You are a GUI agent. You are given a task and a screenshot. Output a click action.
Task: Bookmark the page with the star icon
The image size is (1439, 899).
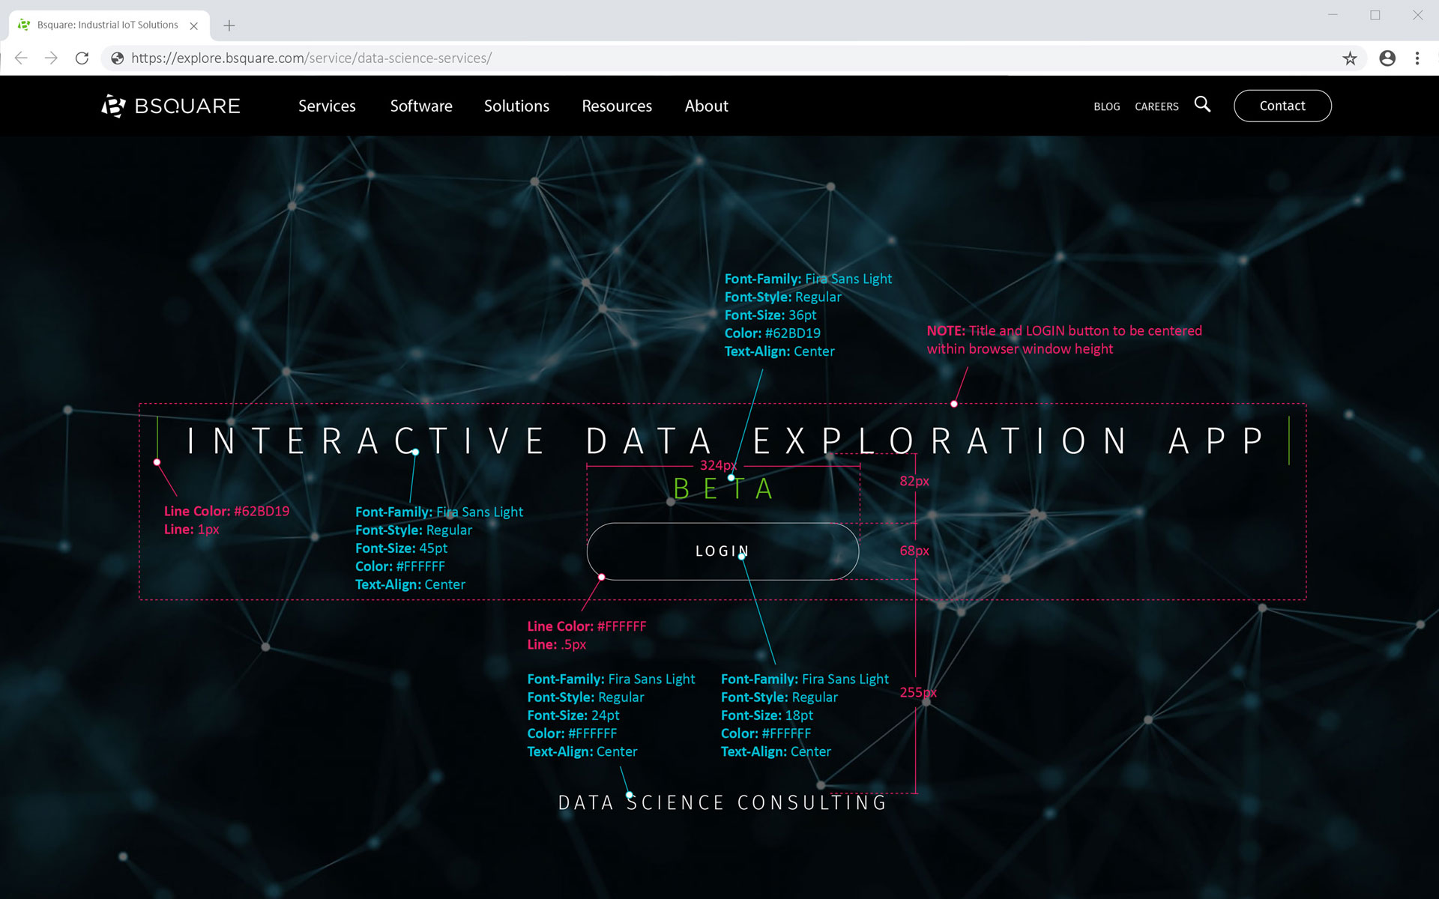1349,58
